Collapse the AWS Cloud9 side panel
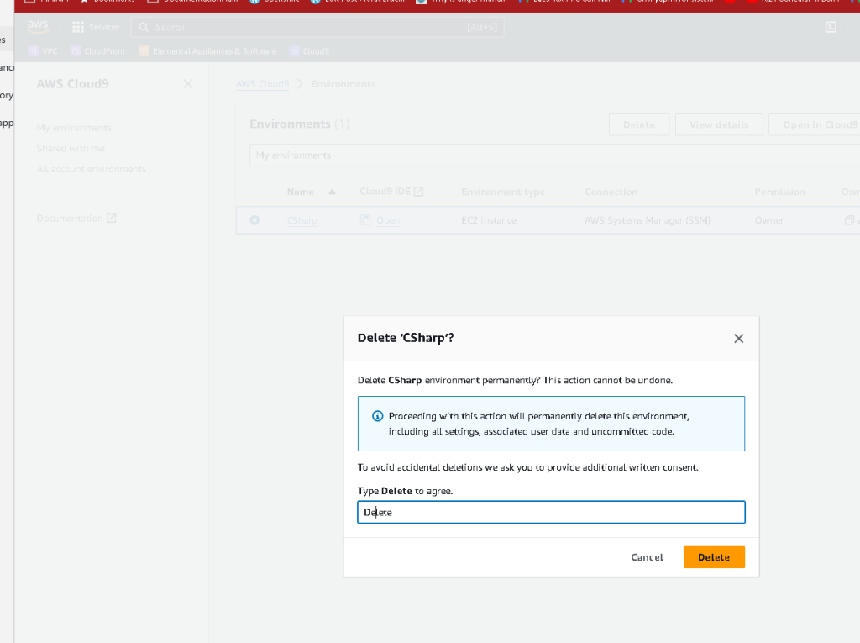The width and height of the screenshot is (860, 643). click(187, 83)
